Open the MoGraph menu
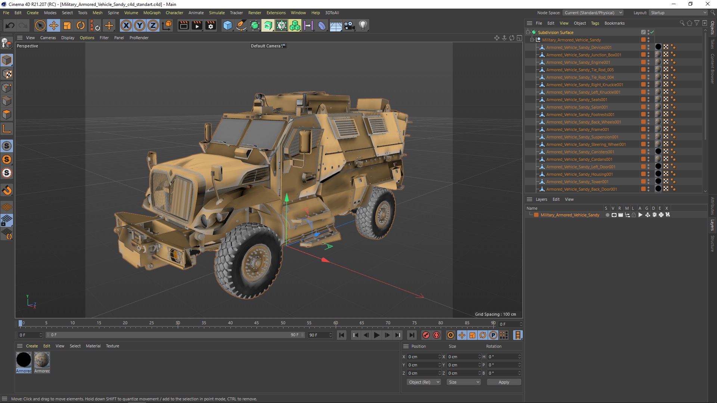This screenshot has height=403, width=717. [152, 13]
